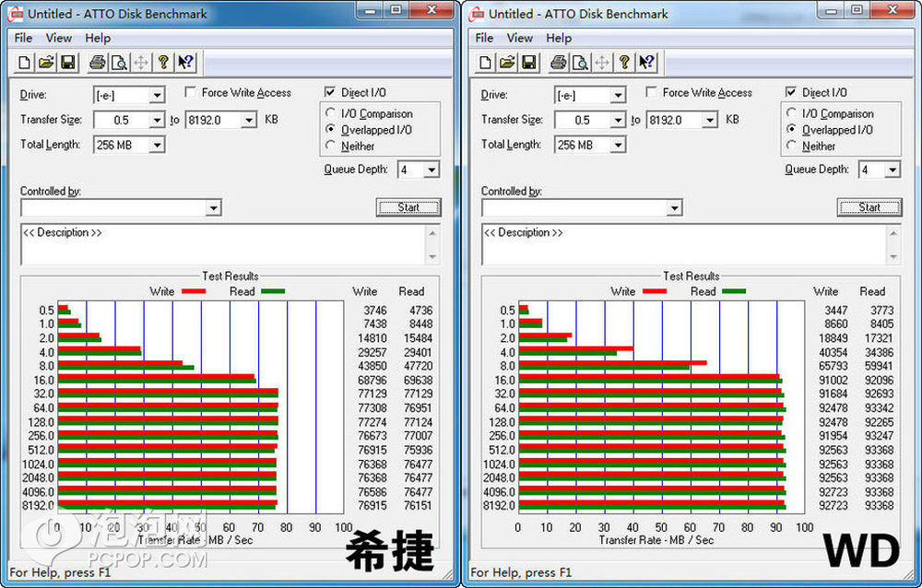The image size is (922, 588).
Task: Click the greyed four-arrow icon in right (WD) window
Action: [602, 63]
